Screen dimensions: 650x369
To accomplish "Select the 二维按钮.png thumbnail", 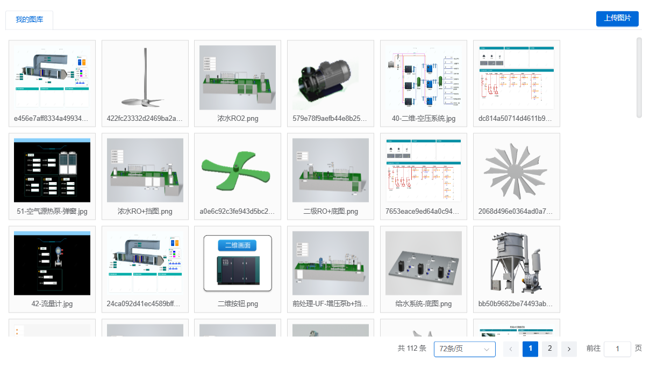I will 238,263.
